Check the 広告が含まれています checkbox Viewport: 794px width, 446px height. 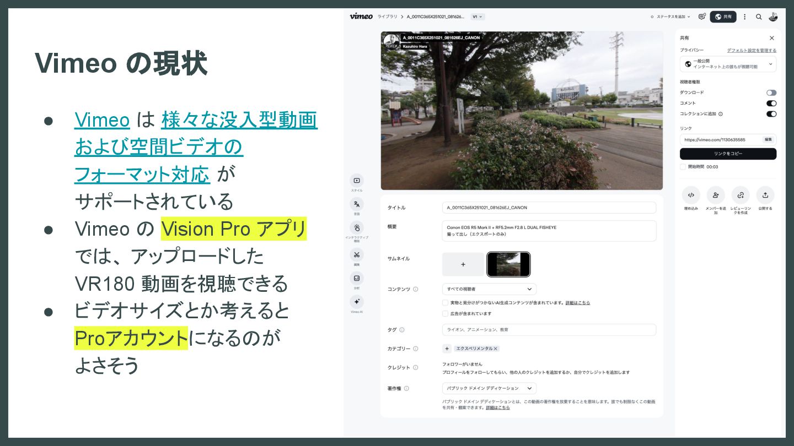click(x=446, y=314)
